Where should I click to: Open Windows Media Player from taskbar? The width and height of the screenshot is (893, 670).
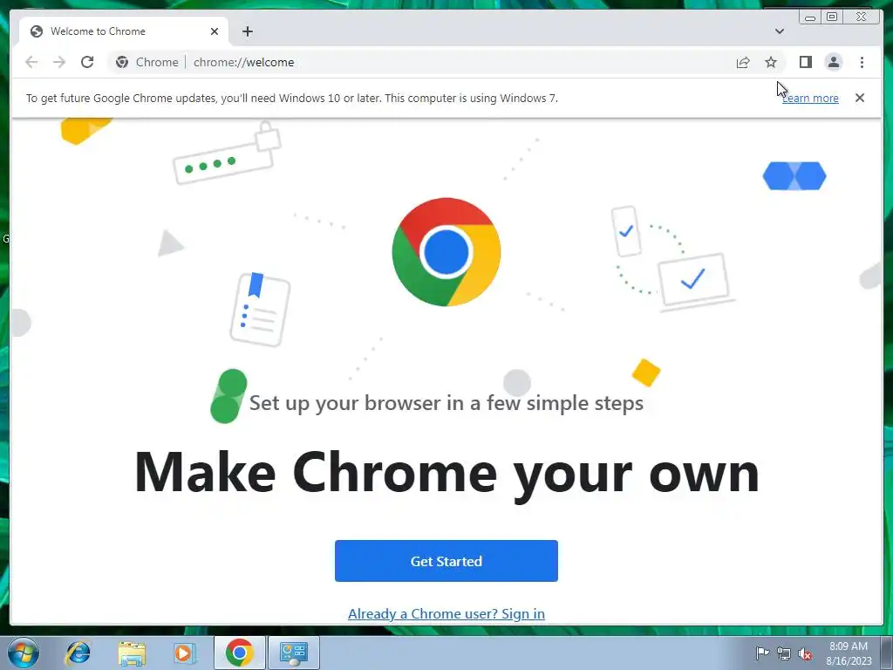pos(184,653)
